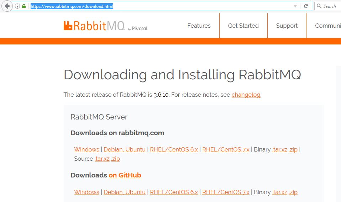Viewport: 341px width, 202px height.
Task: Download Binary .zip from GitHub
Action: click(x=293, y=192)
